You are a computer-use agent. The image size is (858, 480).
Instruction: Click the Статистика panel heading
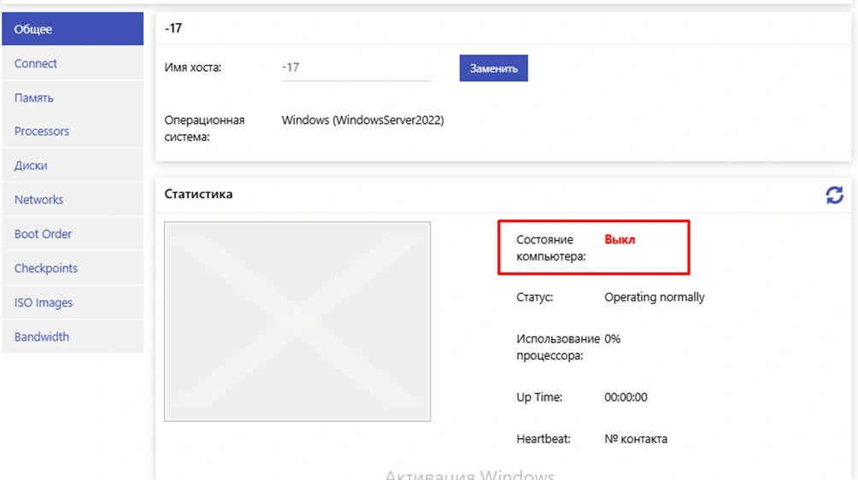pos(198,194)
